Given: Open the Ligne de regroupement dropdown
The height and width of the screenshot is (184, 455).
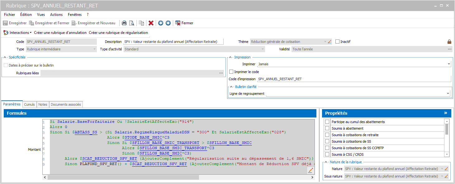Looking at the screenshot, I should [448, 94].
